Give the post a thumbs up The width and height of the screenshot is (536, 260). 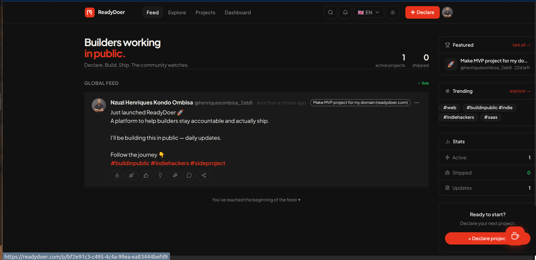pyautogui.click(x=146, y=175)
